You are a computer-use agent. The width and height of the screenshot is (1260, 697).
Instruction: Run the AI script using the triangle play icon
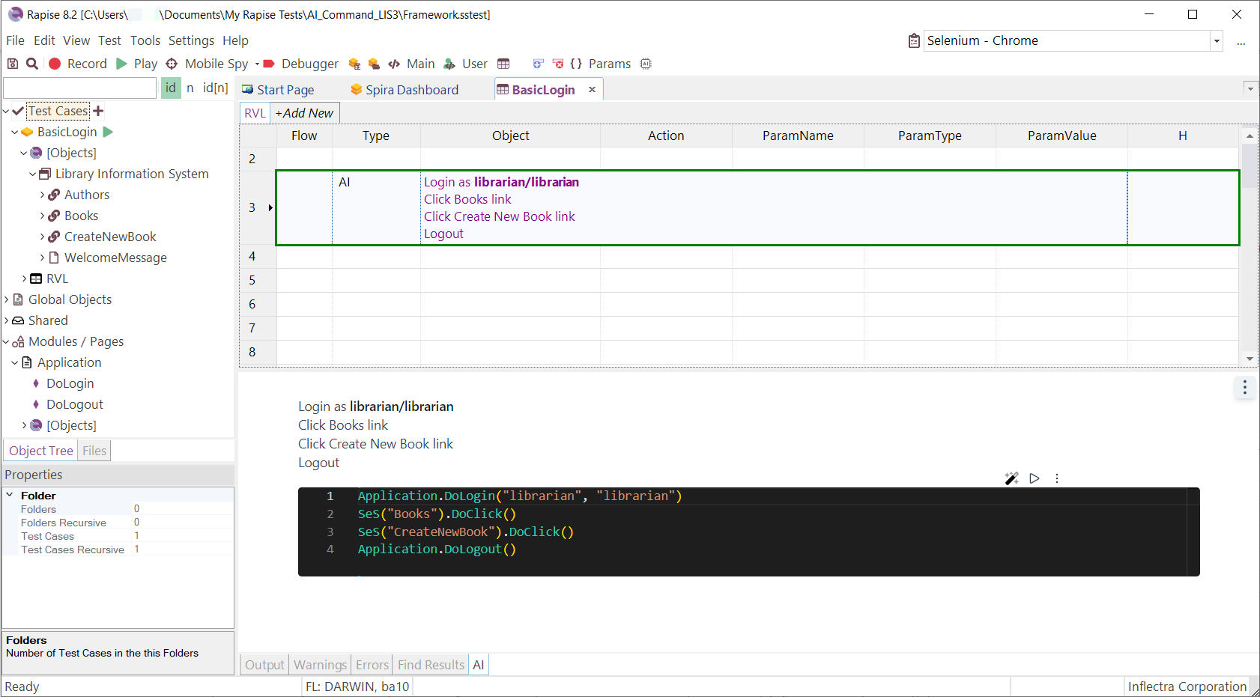point(1035,478)
